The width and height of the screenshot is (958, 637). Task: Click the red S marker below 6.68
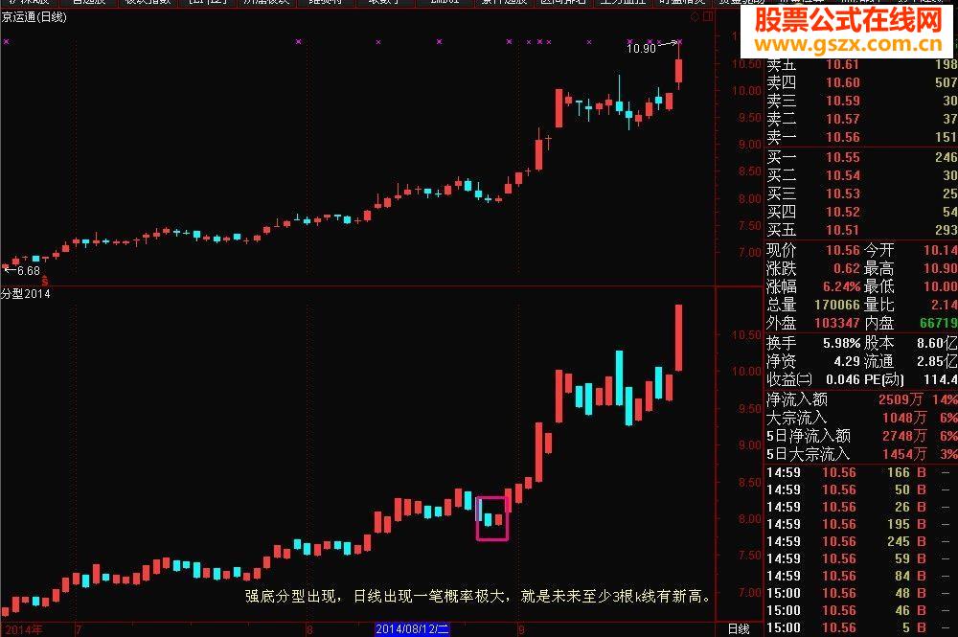[x=45, y=282]
